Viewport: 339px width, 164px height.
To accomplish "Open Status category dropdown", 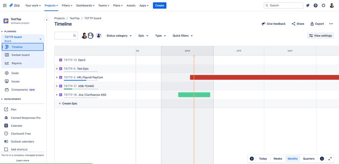I will click(x=119, y=36).
